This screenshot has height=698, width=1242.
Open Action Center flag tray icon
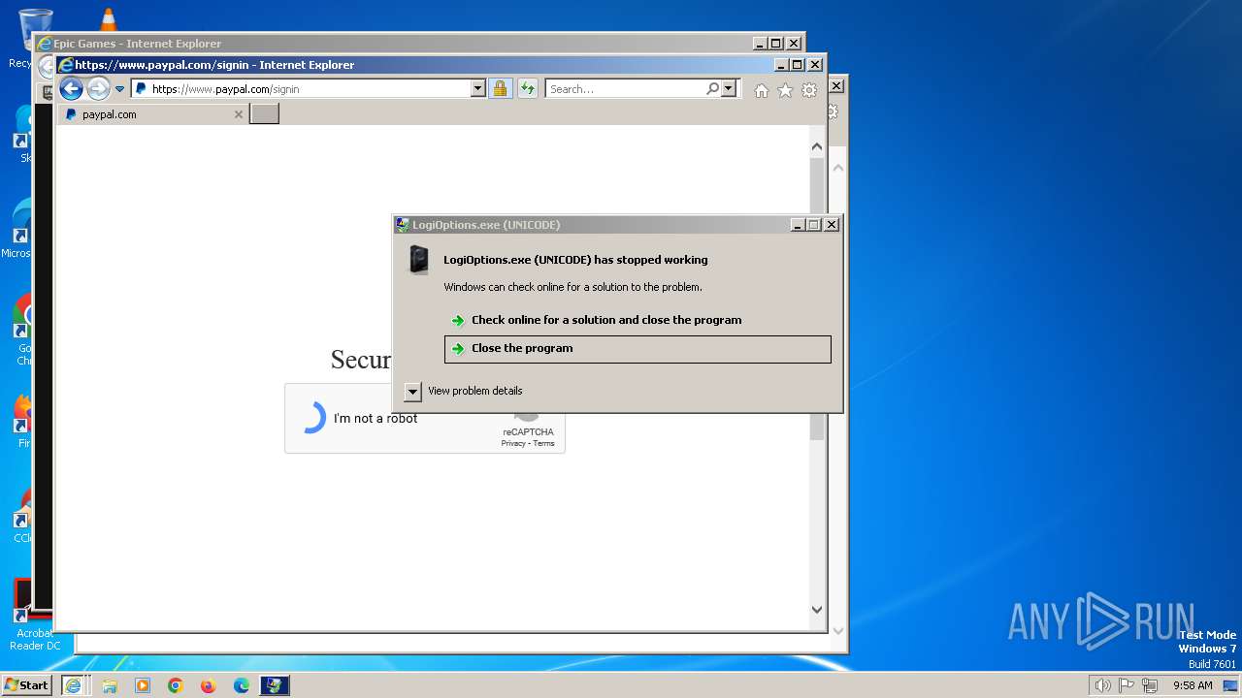click(1127, 685)
